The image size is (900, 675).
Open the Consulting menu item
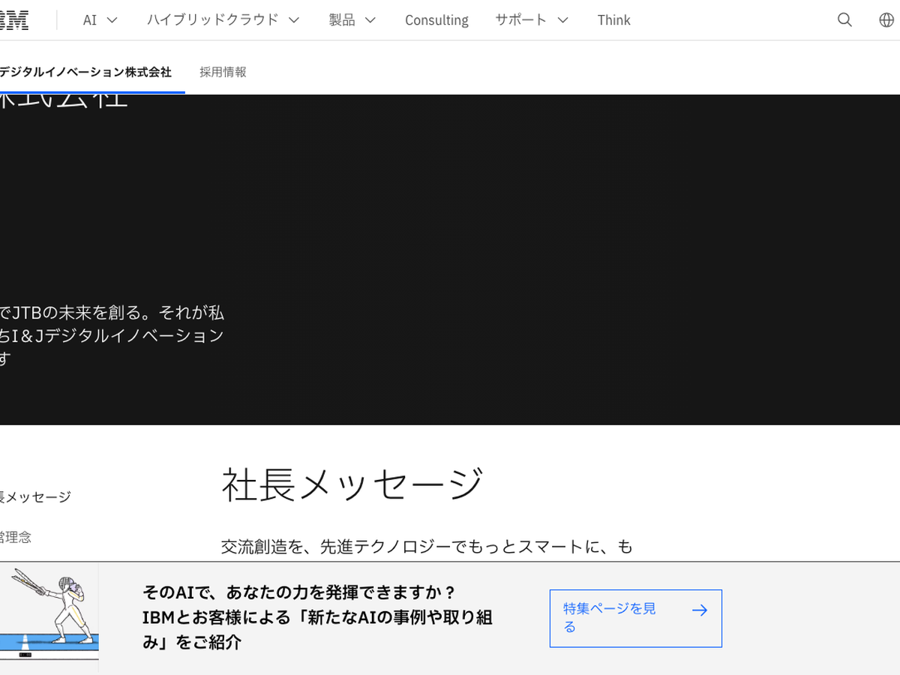click(x=436, y=20)
